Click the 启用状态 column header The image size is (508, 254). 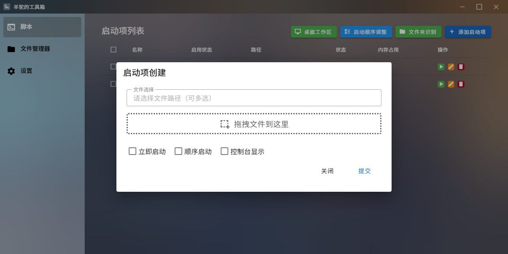202,50
